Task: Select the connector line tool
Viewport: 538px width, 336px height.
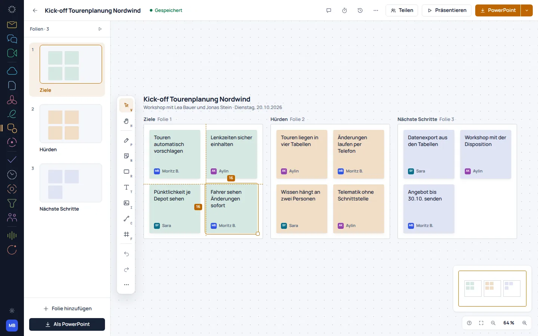Action: click(126, 219)
